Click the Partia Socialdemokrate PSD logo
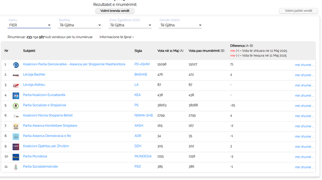 coord(16,167)
